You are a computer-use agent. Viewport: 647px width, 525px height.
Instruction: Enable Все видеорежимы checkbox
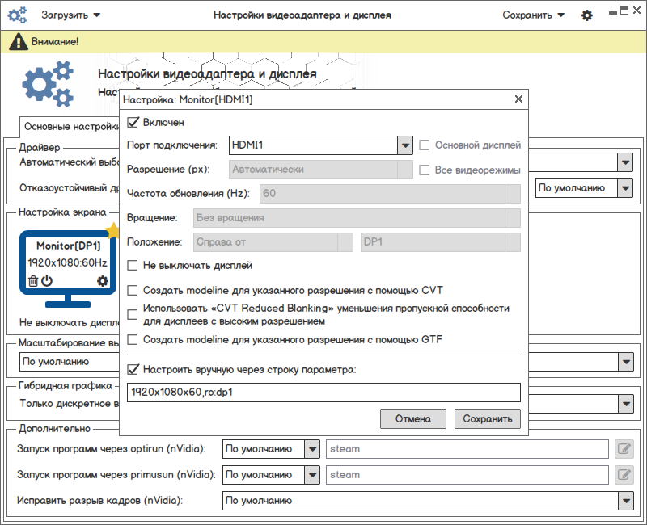coord(424,170)
